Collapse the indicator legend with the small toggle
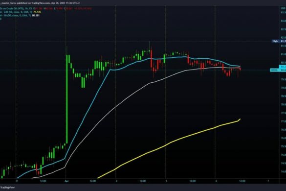This screenshot has height=191, width=286. click(x=0, y=19)
